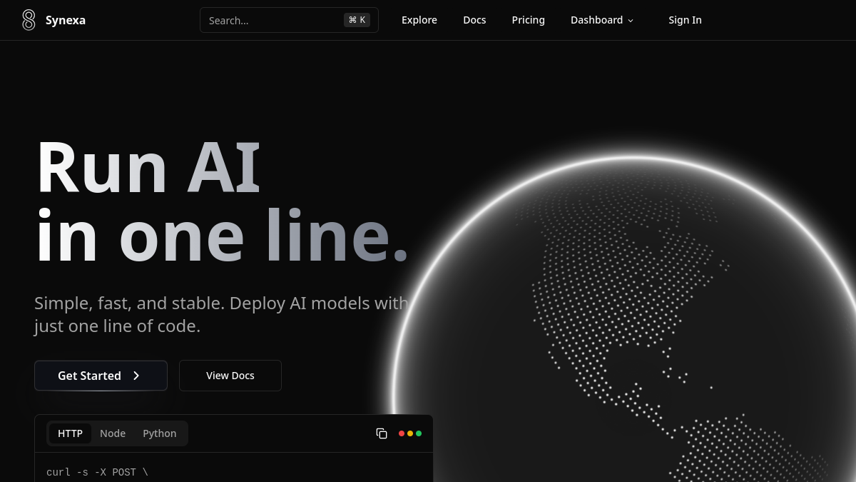Copy the code snippet with the copy icon
This screenshot has height=482, width=856.
[382, 433]
